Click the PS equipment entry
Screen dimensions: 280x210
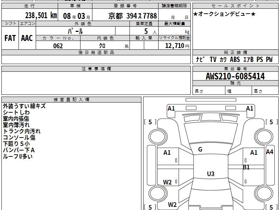[260, 59]
